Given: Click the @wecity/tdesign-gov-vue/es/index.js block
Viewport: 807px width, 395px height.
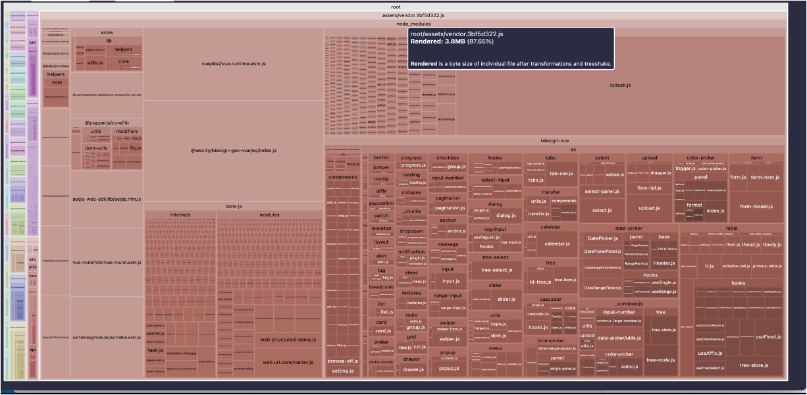Looking at the screenshot, I should [x=233, y=151].
